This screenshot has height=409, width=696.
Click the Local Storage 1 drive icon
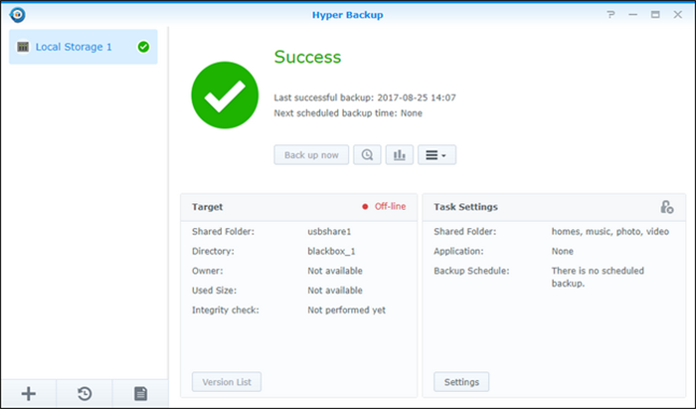[23, 47]
